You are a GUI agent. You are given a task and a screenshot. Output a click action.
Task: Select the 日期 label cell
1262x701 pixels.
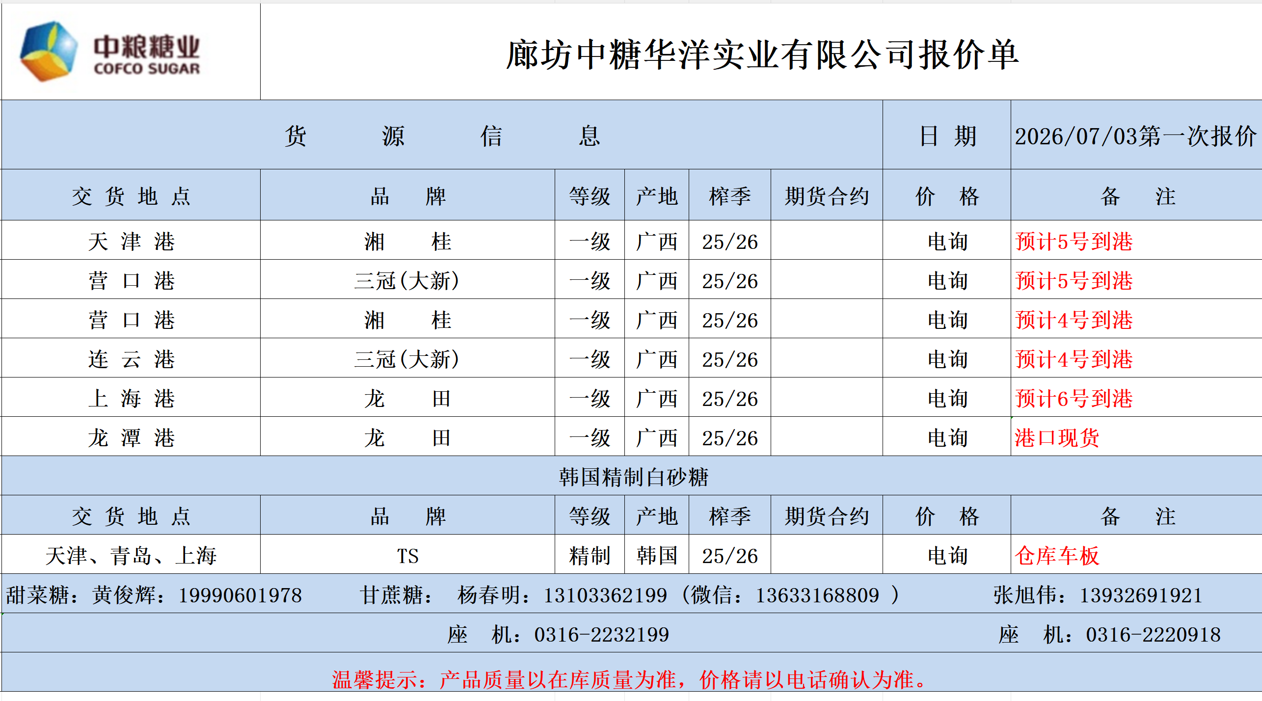click(x=946, y=135)
